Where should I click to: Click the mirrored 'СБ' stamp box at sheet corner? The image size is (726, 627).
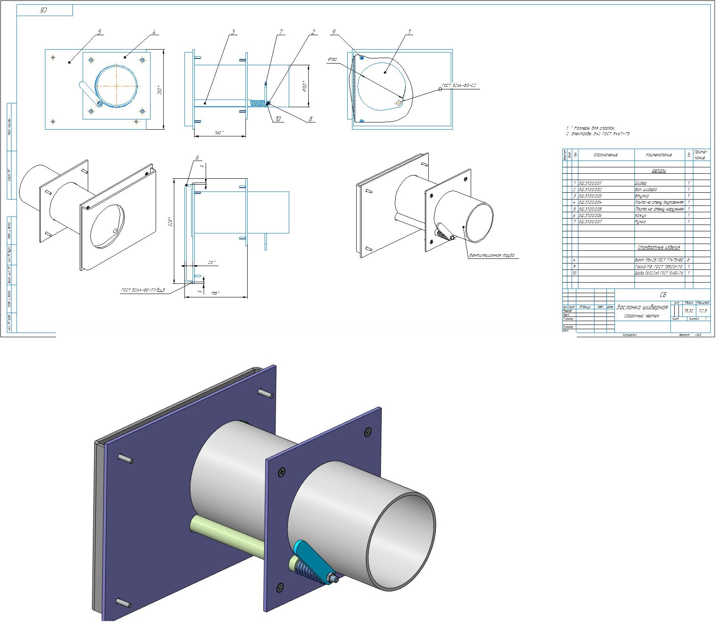45,11
